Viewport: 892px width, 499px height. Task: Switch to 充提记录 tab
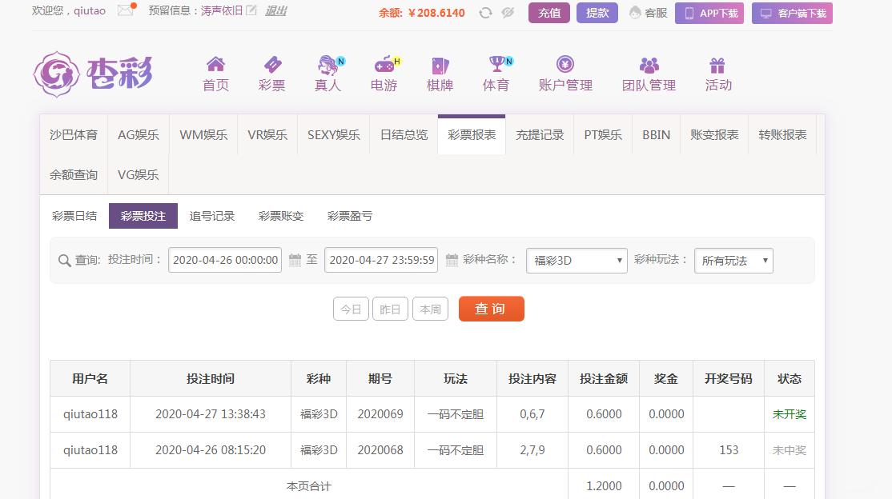point(540,134)
